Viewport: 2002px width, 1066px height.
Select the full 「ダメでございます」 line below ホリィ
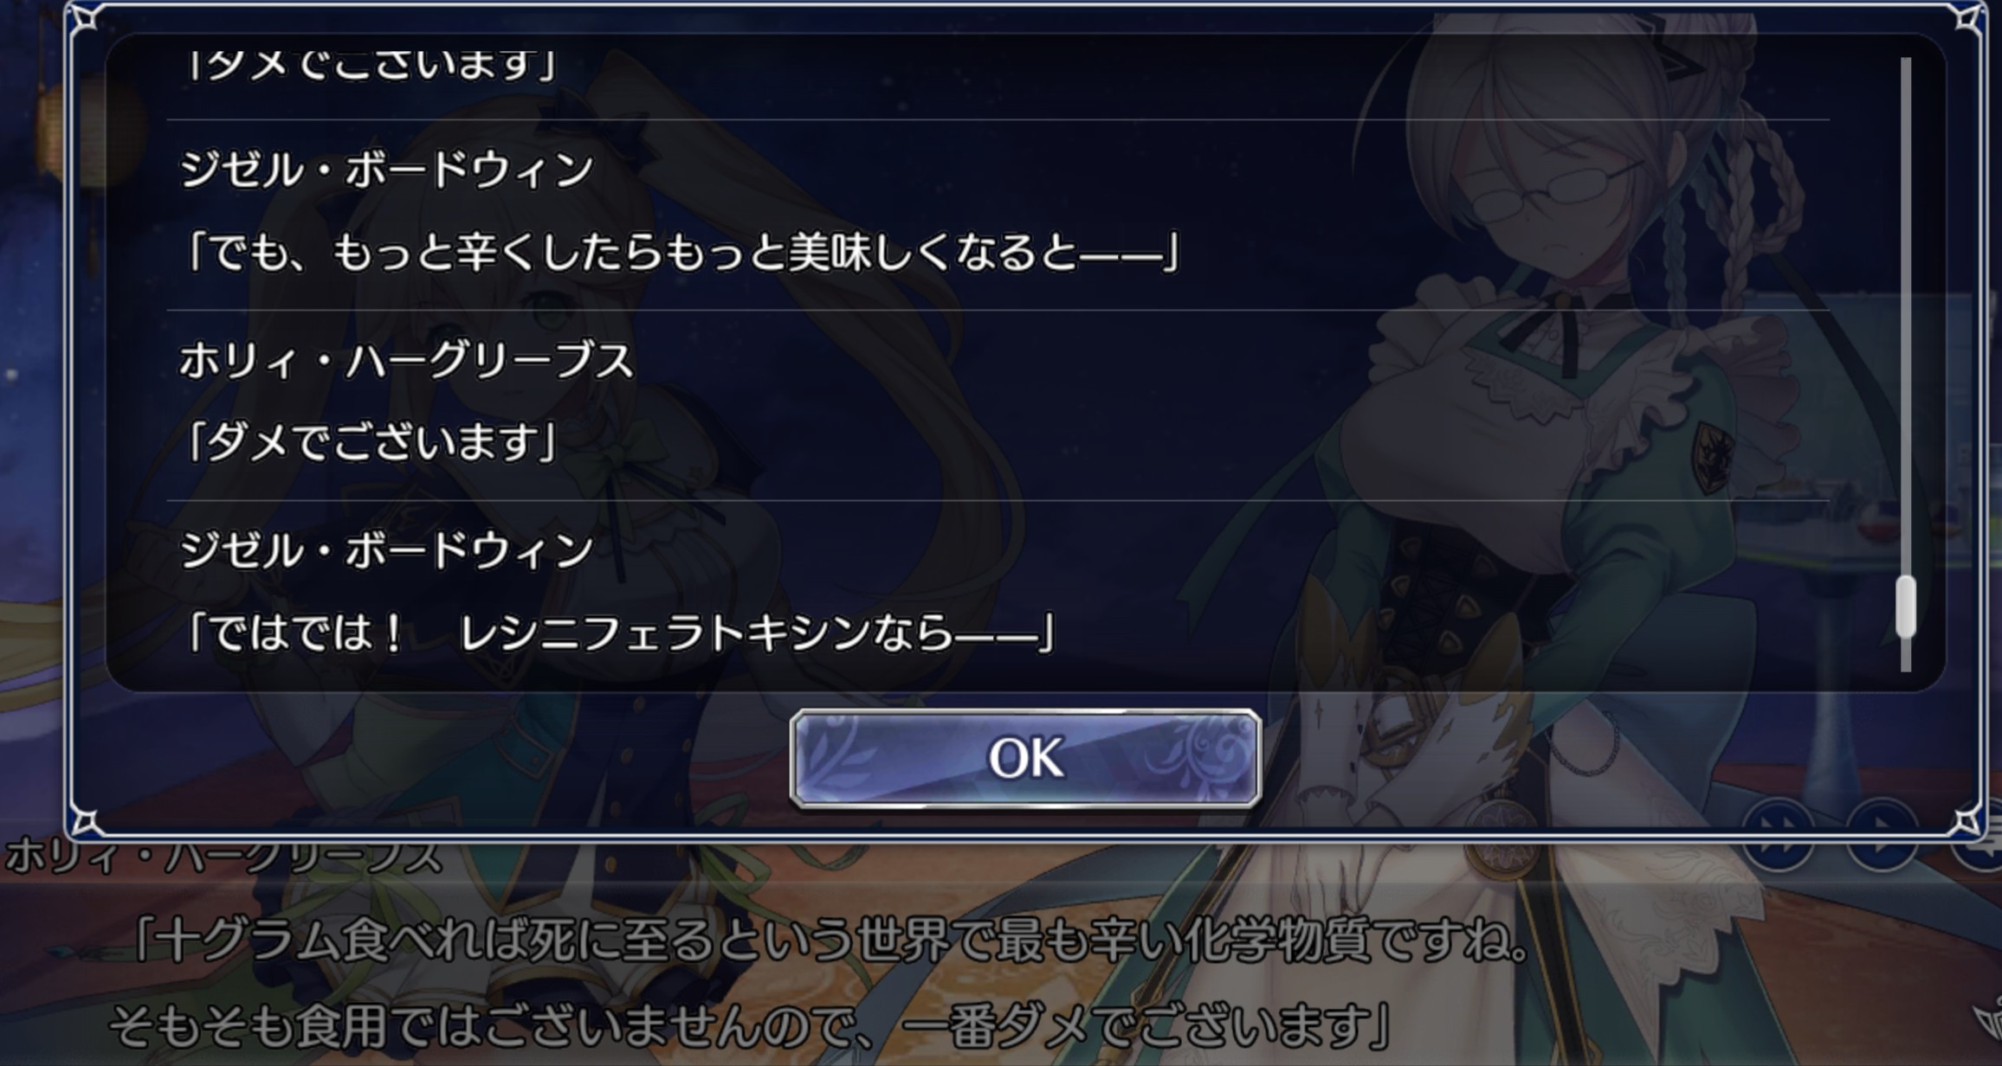pyautogui.click(x=371, y=442)
